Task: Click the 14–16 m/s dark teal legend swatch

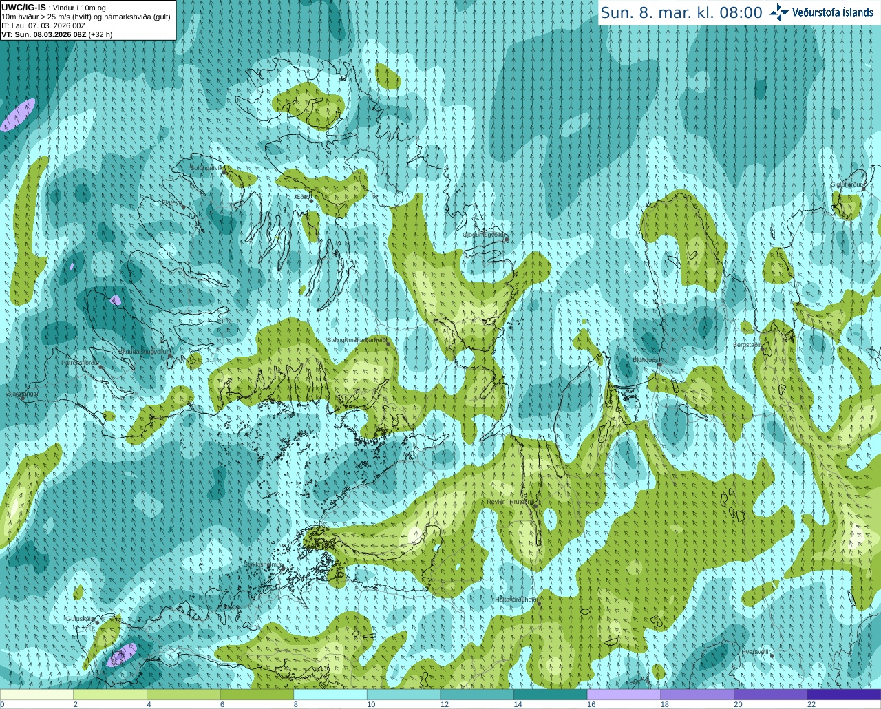Action: 551,695
